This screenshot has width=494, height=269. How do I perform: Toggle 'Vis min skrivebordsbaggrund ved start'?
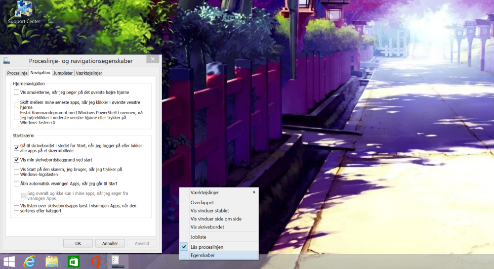click(x=17, y=160)
